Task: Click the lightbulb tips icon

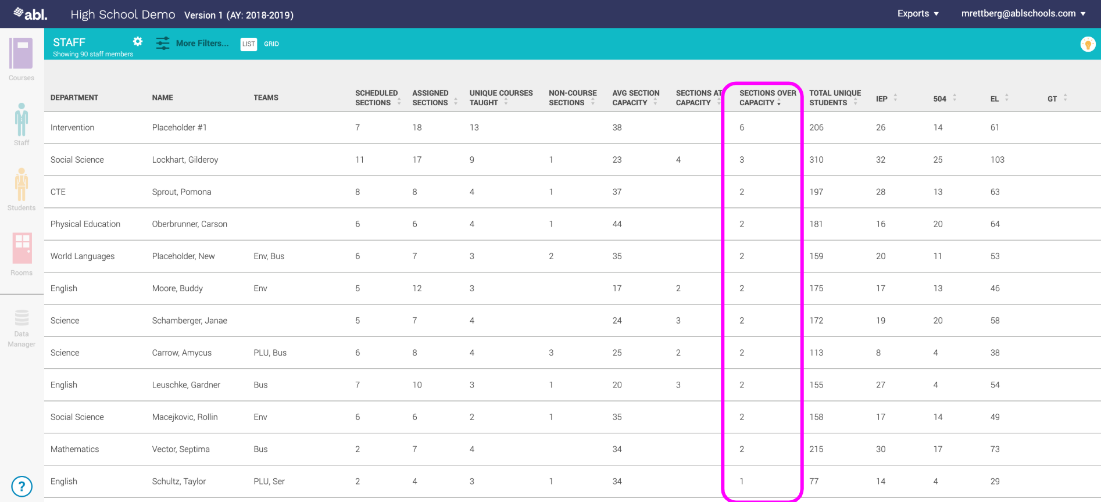Action: [x=1087, y=44]
